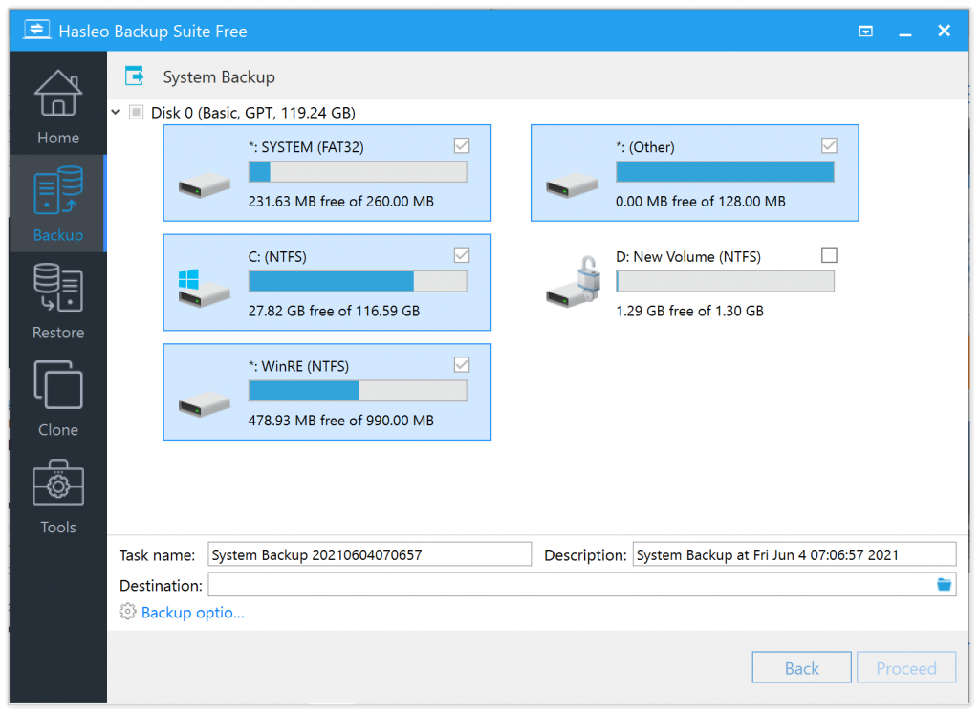This screenshot has width=979, height=714.
Task: Select the Backup sidebar icon
Action: coord(58,190)
